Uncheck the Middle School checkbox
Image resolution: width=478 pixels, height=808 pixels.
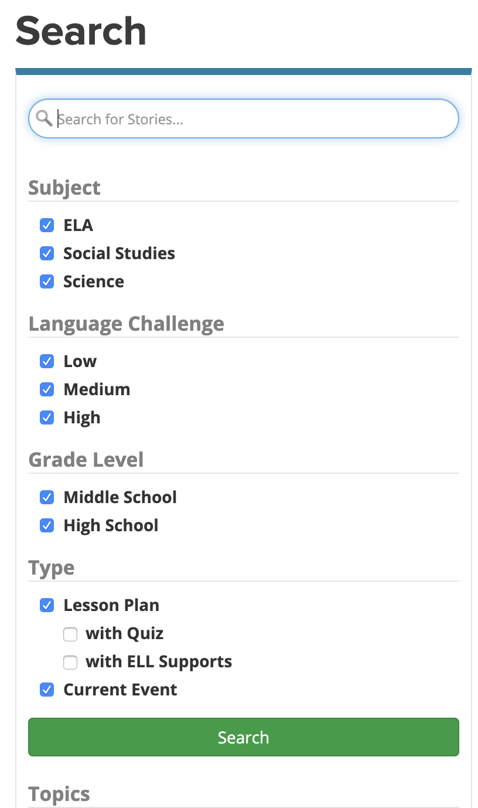click(x=47, y=497)
